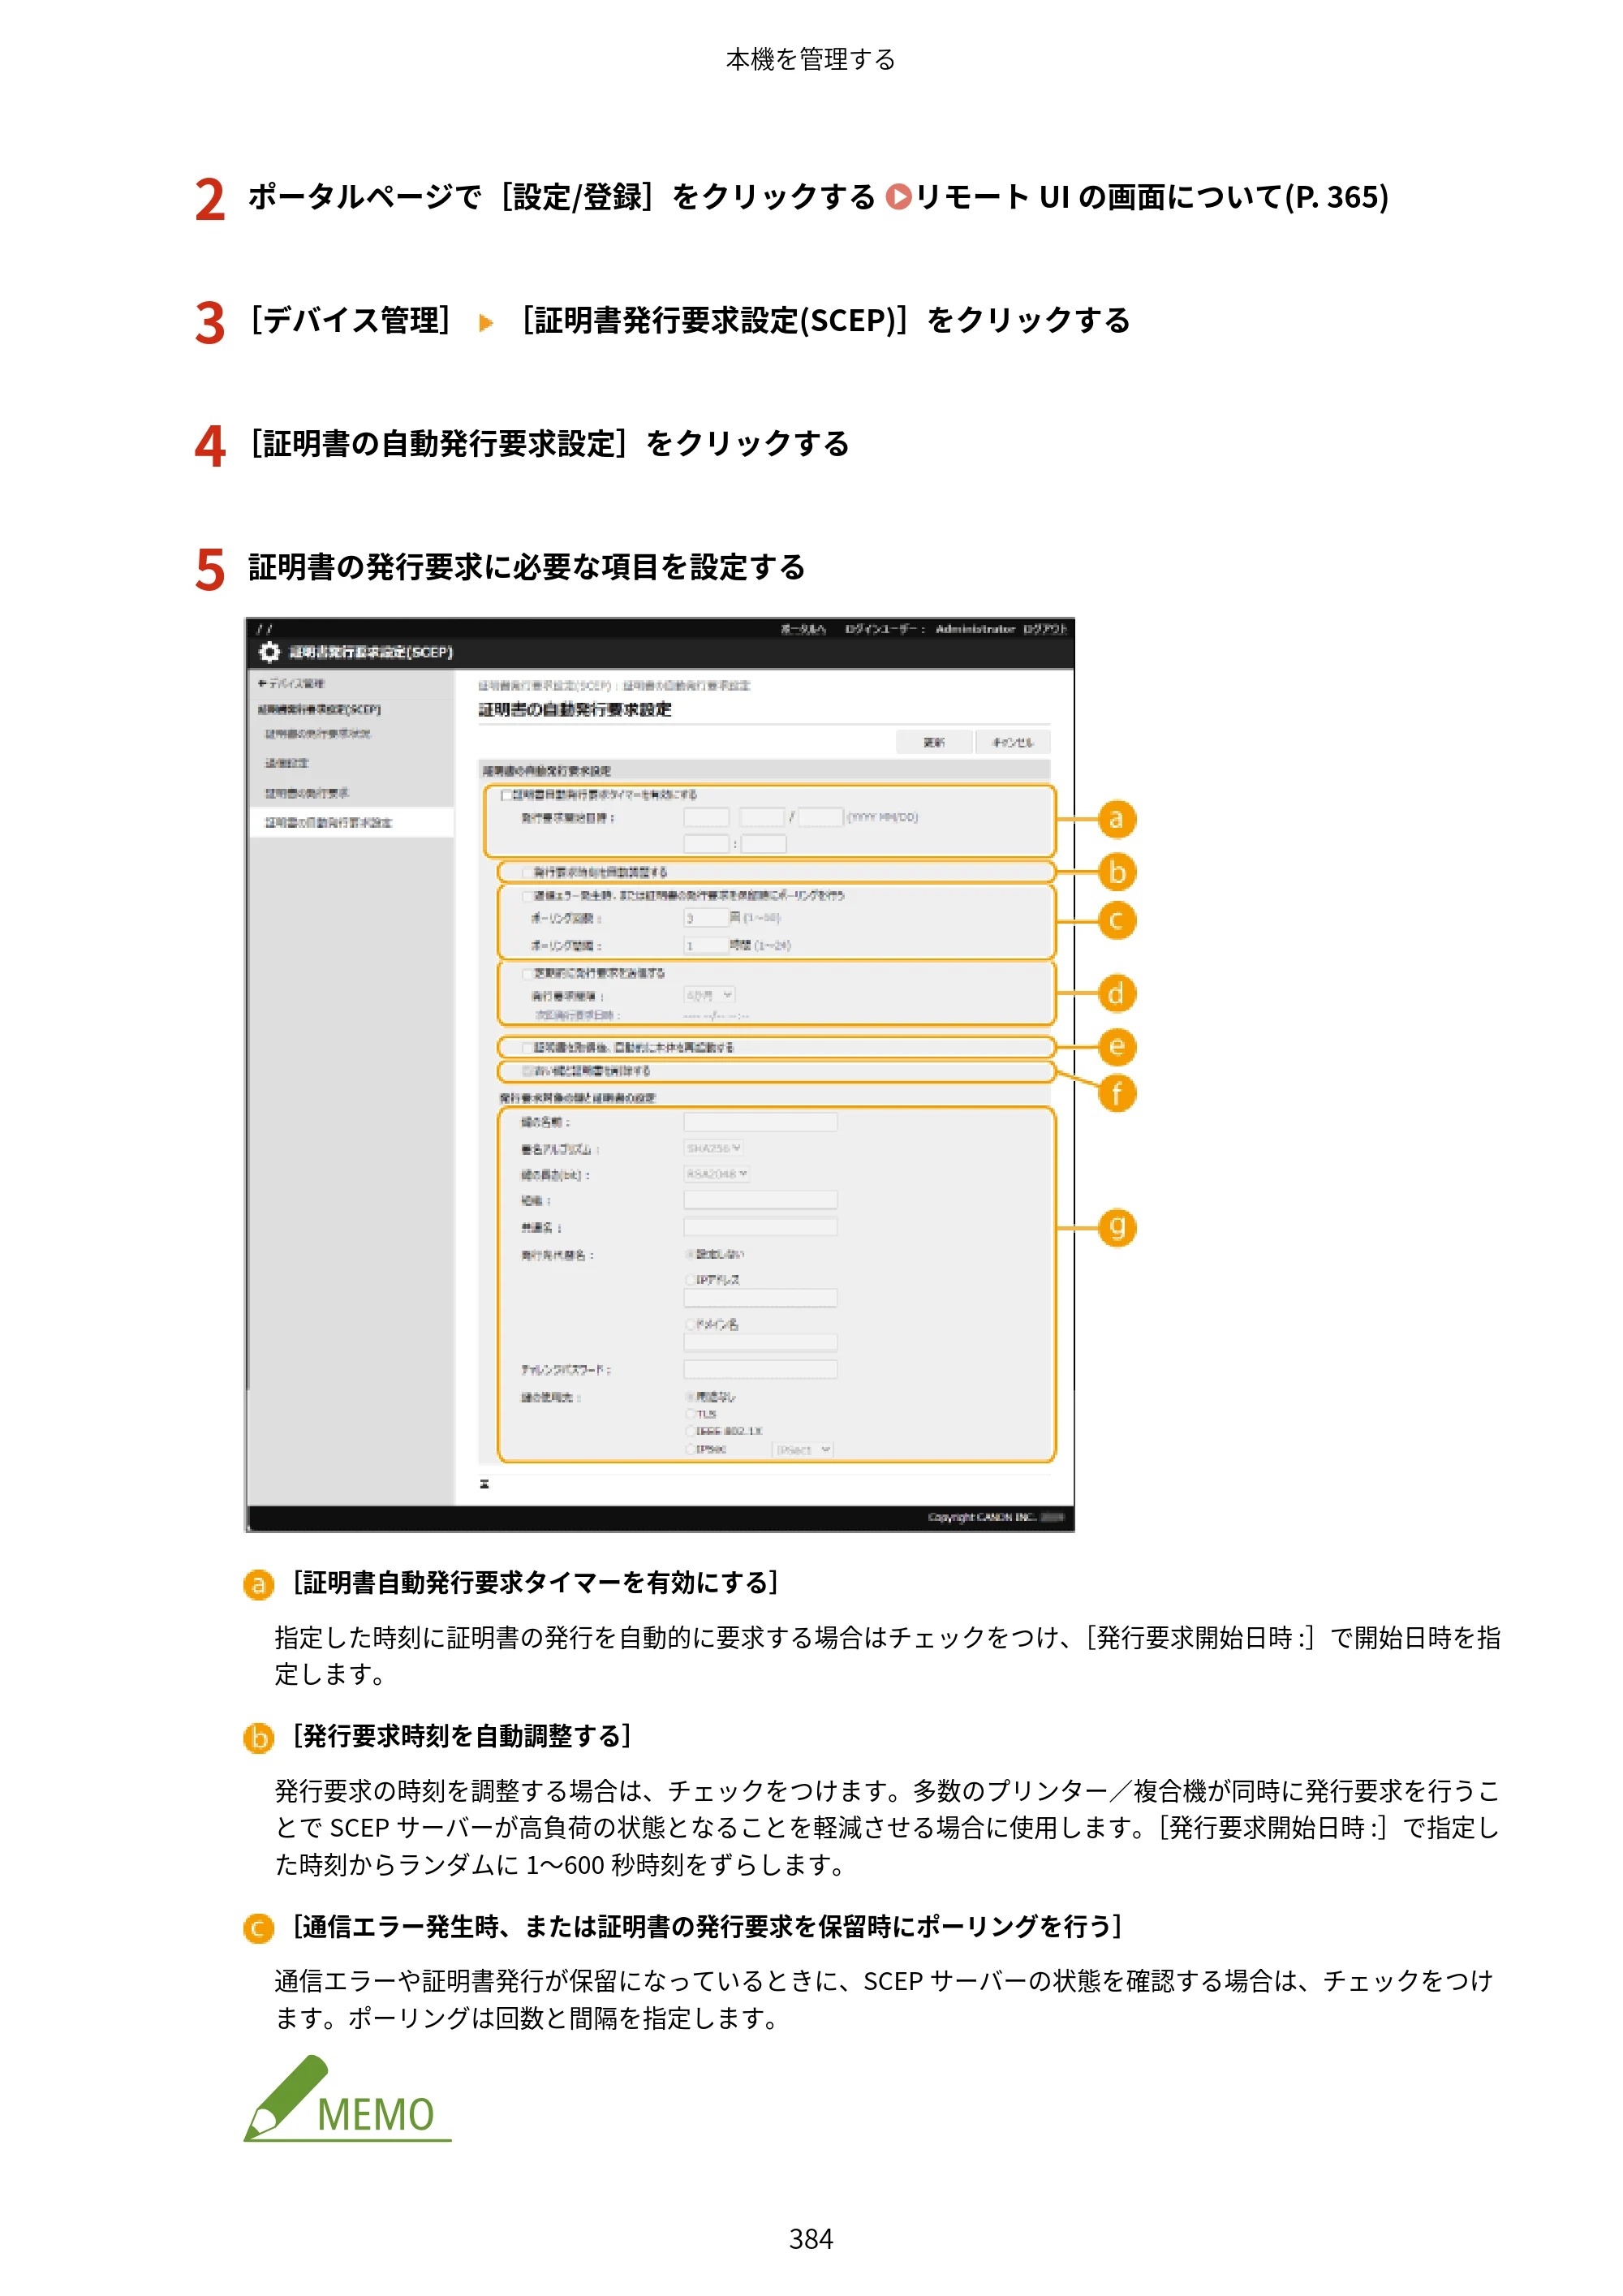Click the 証明書発行要求設定(SCEP) breadcrumb link
This screenshot has height=2296, width=1623.
click(544, 686)
